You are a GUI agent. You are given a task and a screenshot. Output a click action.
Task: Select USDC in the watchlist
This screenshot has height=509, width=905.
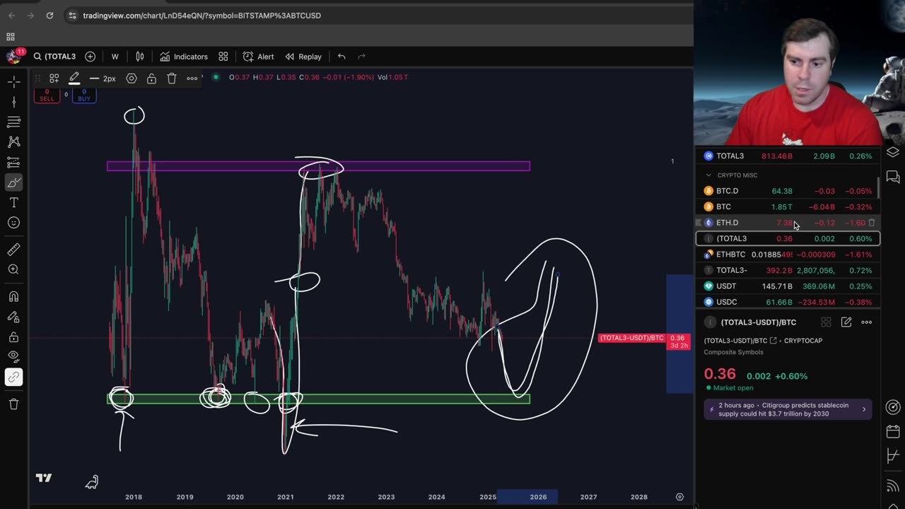point(788,302)
